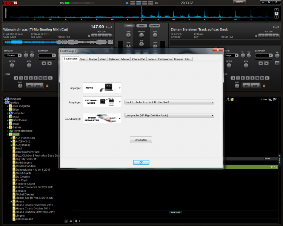Click left deck hot cue 1
Image resolution: width=283 pixels, height=226 pixels.
click(x=94, y=35)
